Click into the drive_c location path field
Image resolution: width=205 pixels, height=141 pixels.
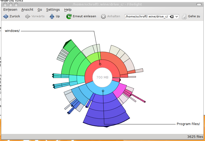click(x=146, y=16)
